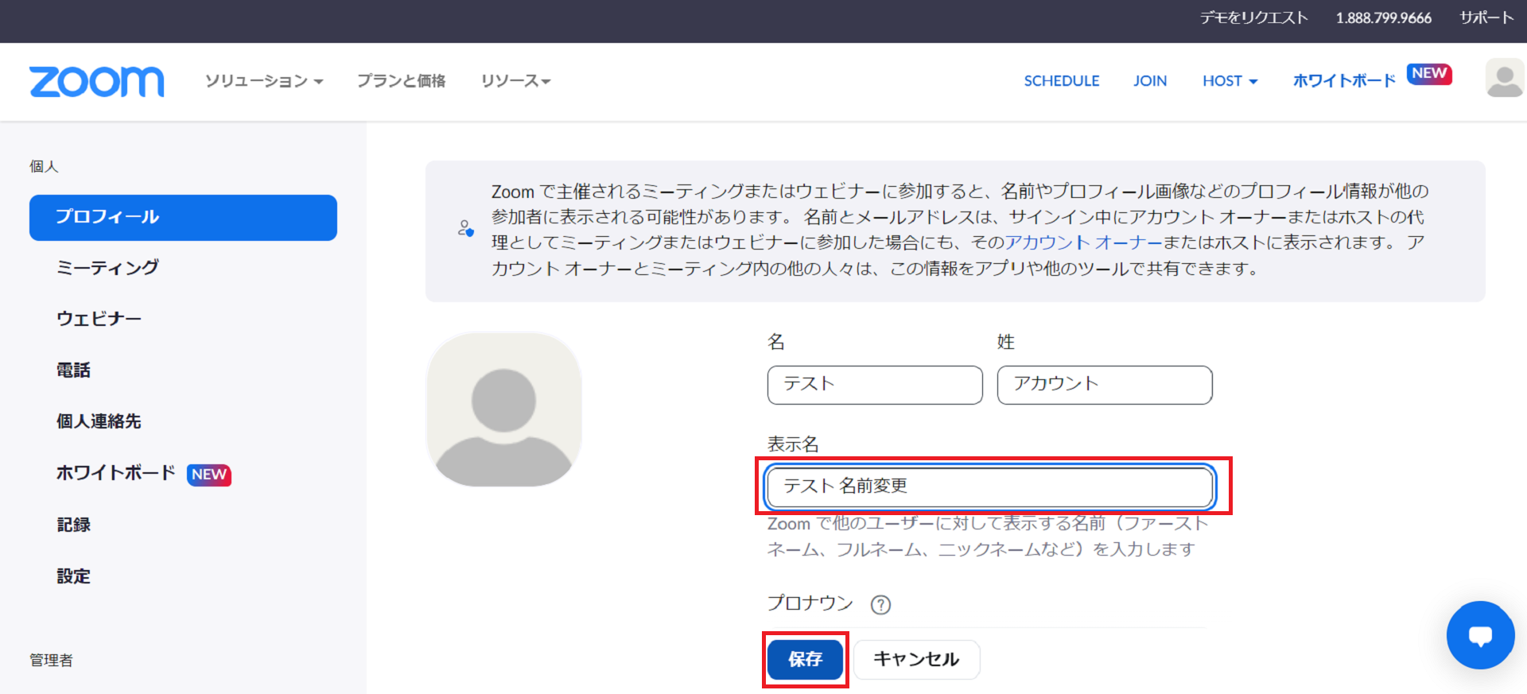Expand the ソリューション dropdown menu
This screenshot has width=1527, height=694.
(x=263, y=81)
